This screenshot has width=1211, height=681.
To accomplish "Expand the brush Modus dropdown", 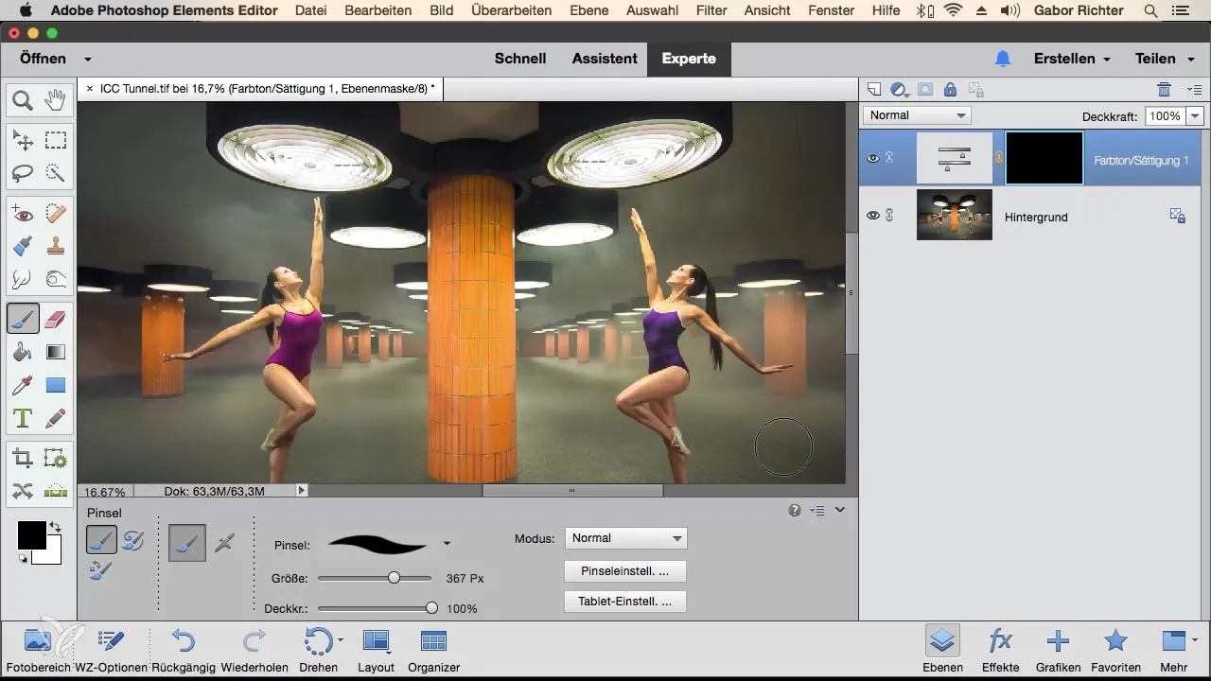I will pyautogui.click(x=625, y=538).
